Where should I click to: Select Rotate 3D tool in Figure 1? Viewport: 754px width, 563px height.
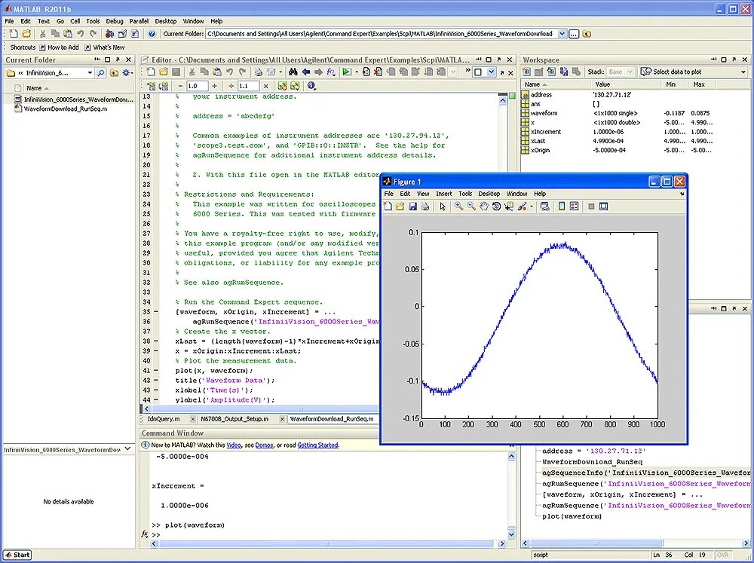496,207
